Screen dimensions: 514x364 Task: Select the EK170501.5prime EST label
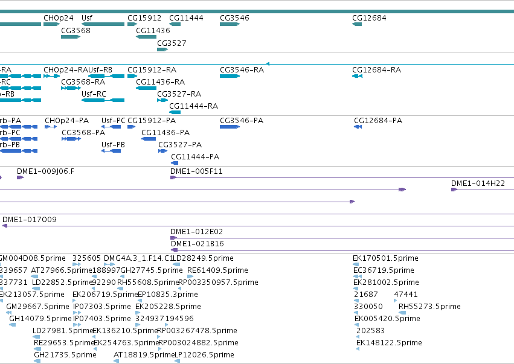click(x=385, y=258)
